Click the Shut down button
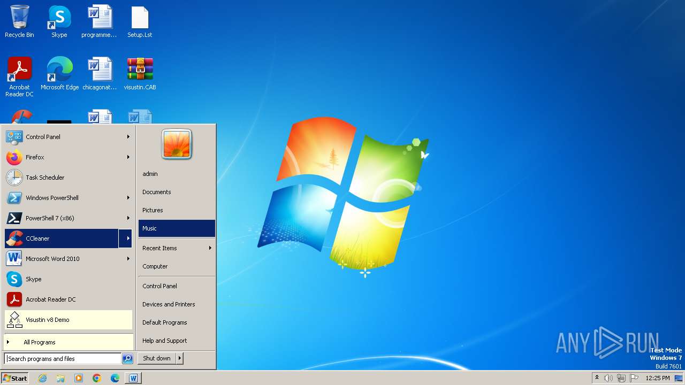The image size is (685, 385). [157, 358]
